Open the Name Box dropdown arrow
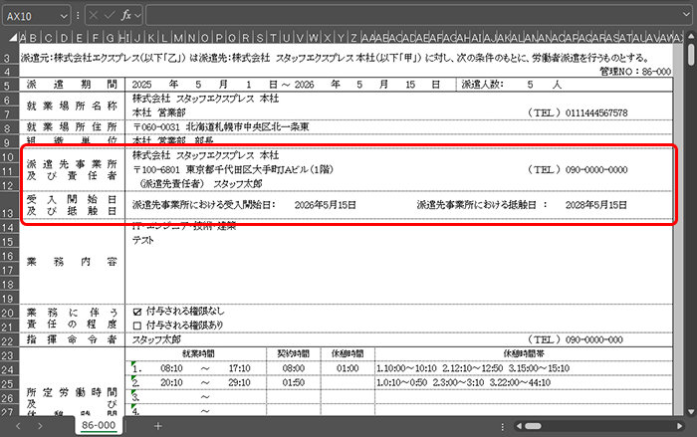The width and height of the screenshot is (697, 437). tap(64, 16)
